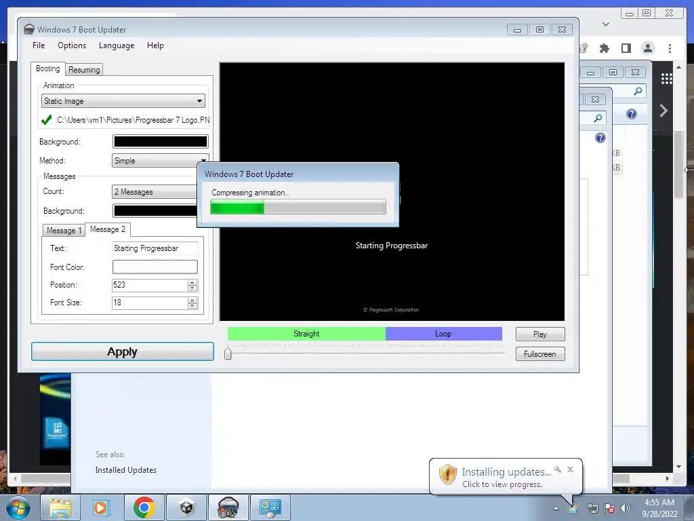Click lower blue help icon in background window

pos(600,138)
